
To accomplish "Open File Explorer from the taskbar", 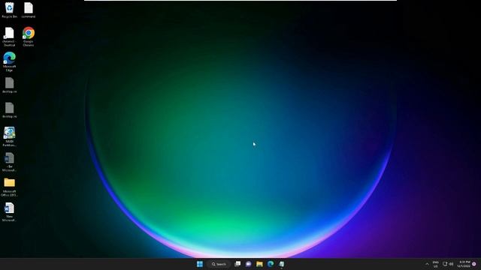I will point(259,264).
